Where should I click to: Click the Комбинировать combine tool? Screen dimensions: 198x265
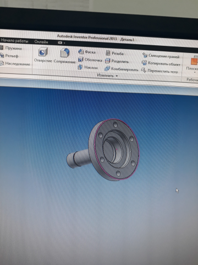(121, 69)
